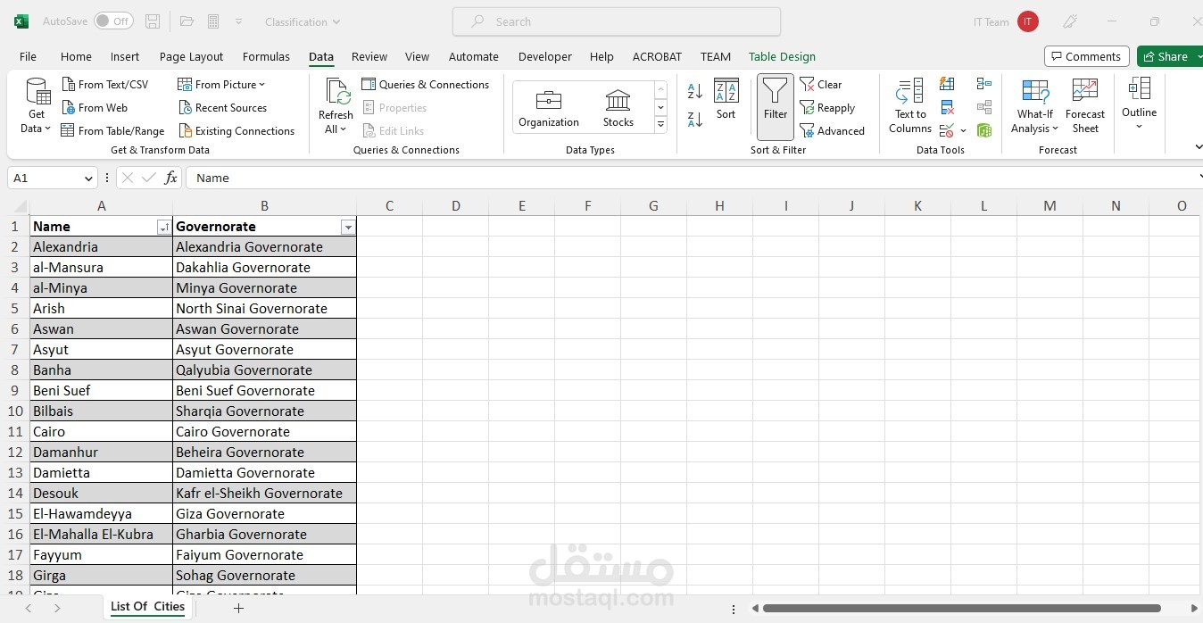1203x623 pixels.
Task: Click the IT Team account avatar
Action: pos(1028,21)
